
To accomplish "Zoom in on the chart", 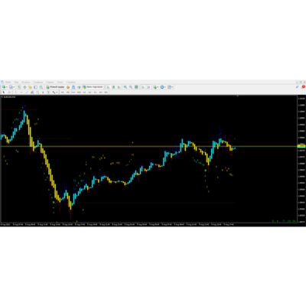I will (x=125, y=87).
